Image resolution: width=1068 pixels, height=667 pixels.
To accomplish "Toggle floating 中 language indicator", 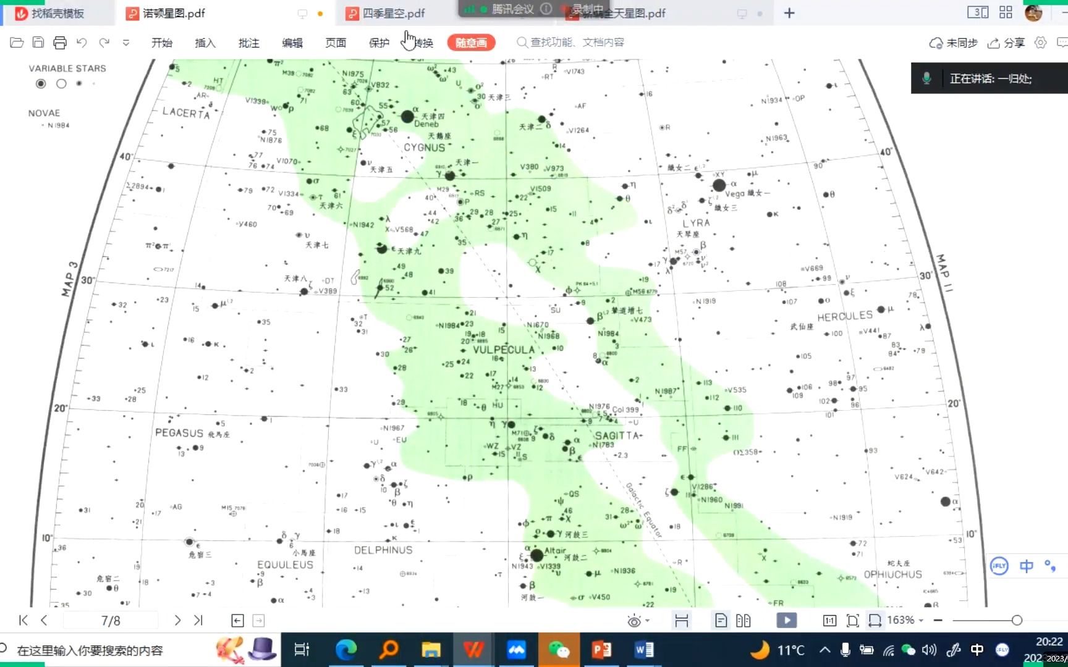I will [x=1027, y=566].
